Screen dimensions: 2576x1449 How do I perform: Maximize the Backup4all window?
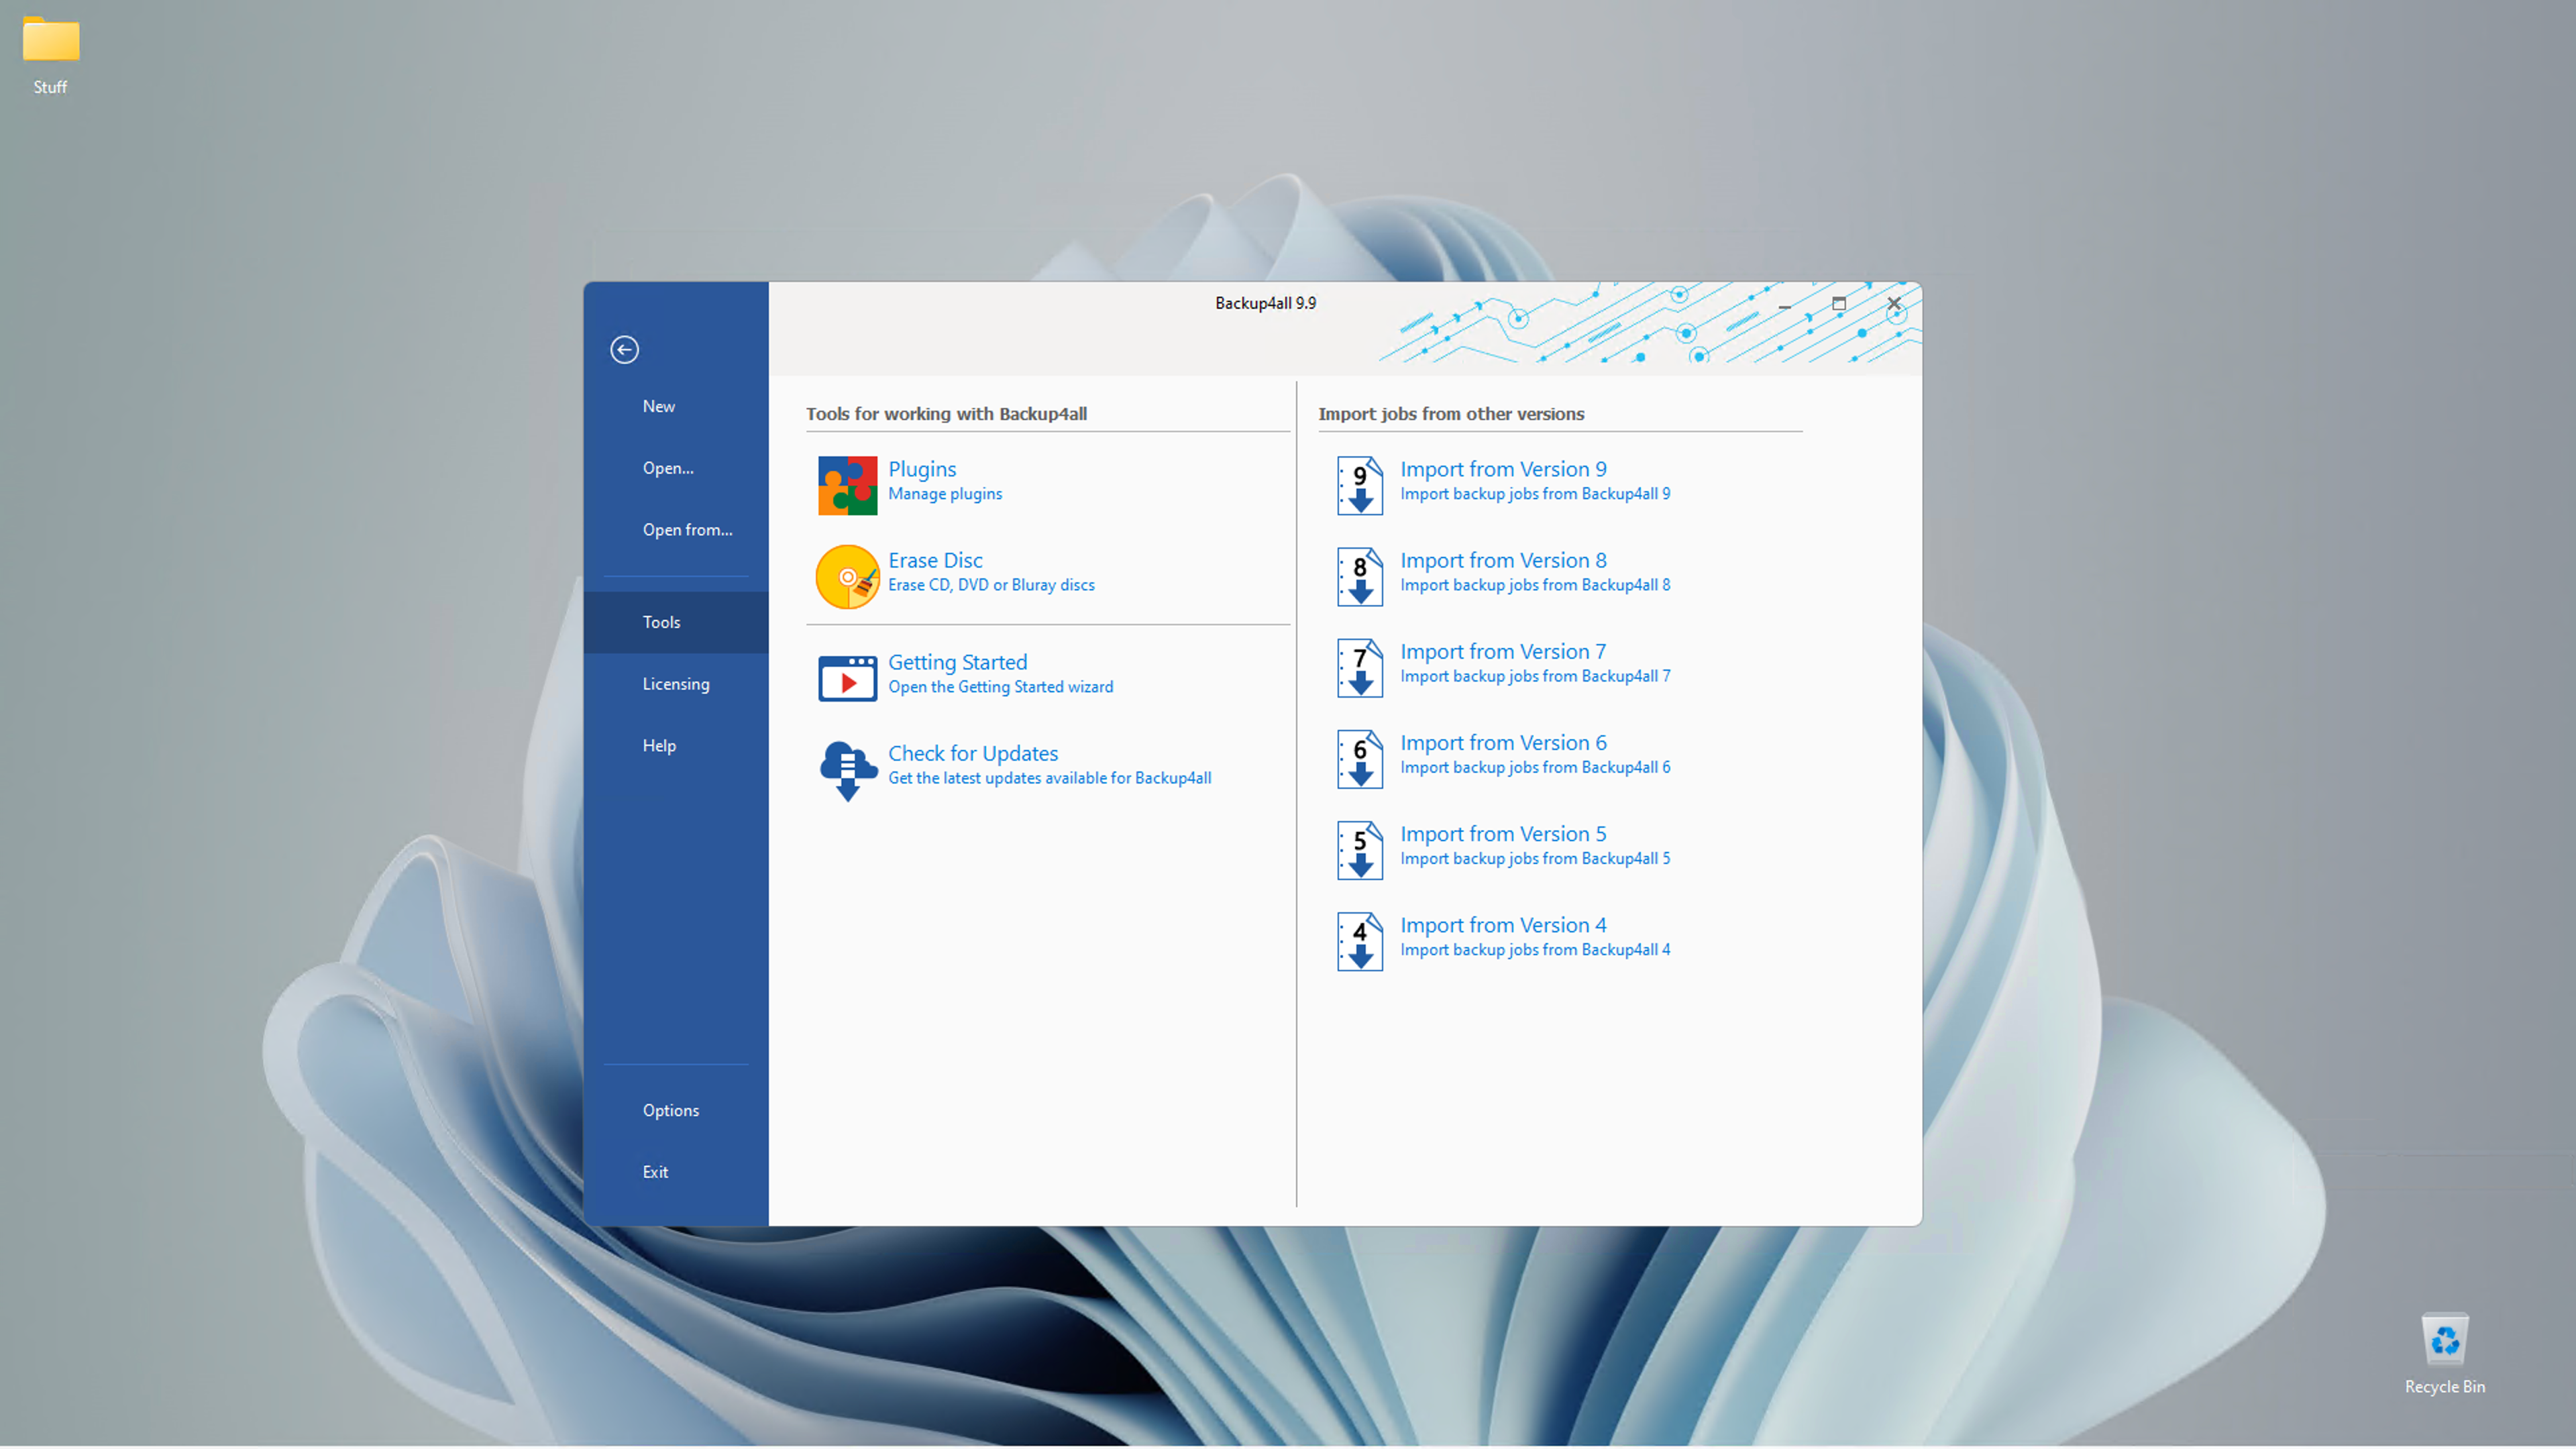(1838, 303)
